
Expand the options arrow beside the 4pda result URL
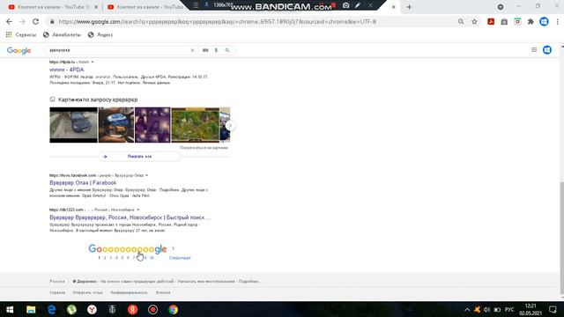(x=93, y=63)
